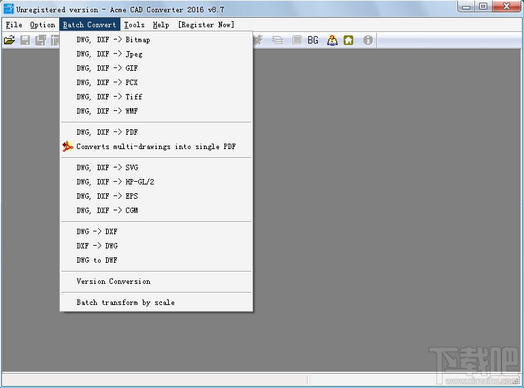The height and width of the screenshot is (388, 524).
Task: Minimize the Acme CAD Converter window
Action: tap(467, 7)
